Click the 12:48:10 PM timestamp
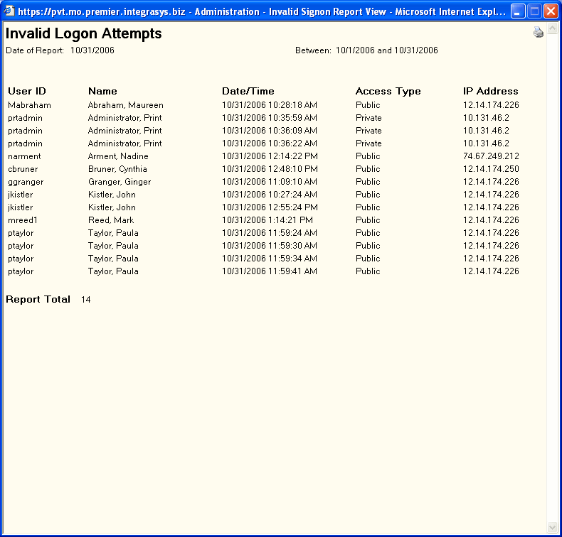This screenshot has height=537, width=562. click(x=270, y=169)
